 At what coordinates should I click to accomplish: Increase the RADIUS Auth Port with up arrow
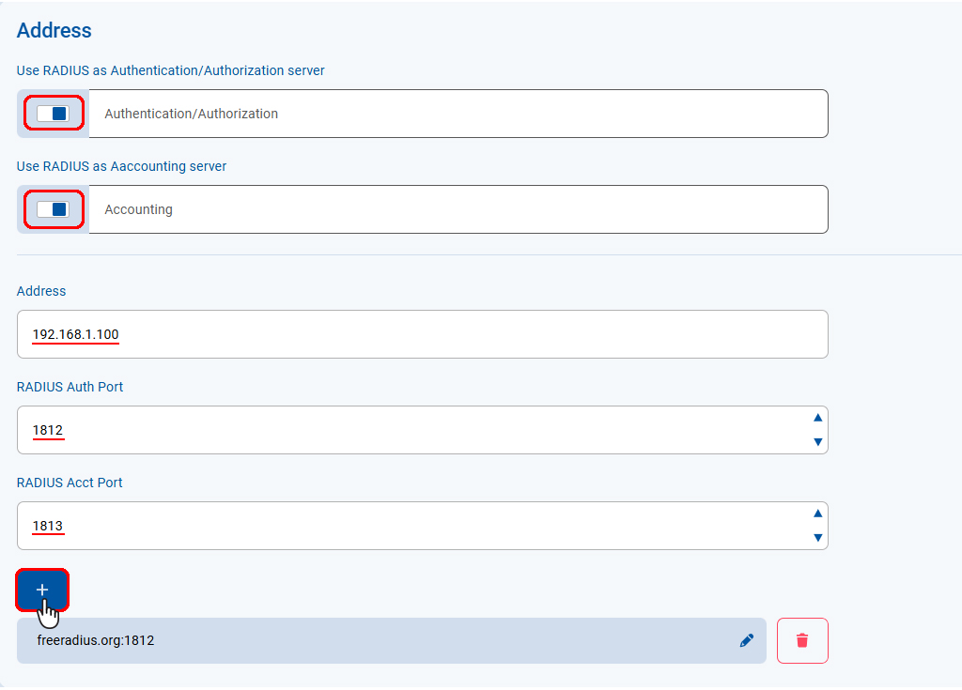tap(817, 418)
